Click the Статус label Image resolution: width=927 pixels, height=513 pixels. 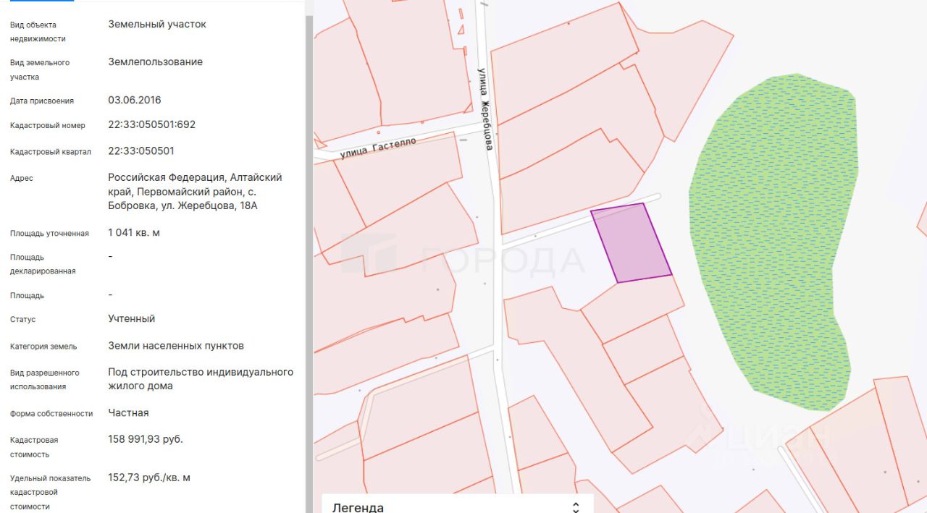22,320
